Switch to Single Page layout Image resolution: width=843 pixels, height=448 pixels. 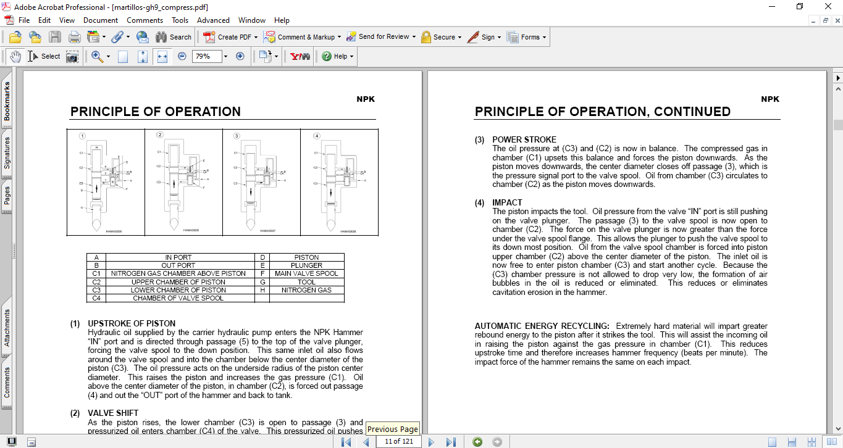point(772,442)
